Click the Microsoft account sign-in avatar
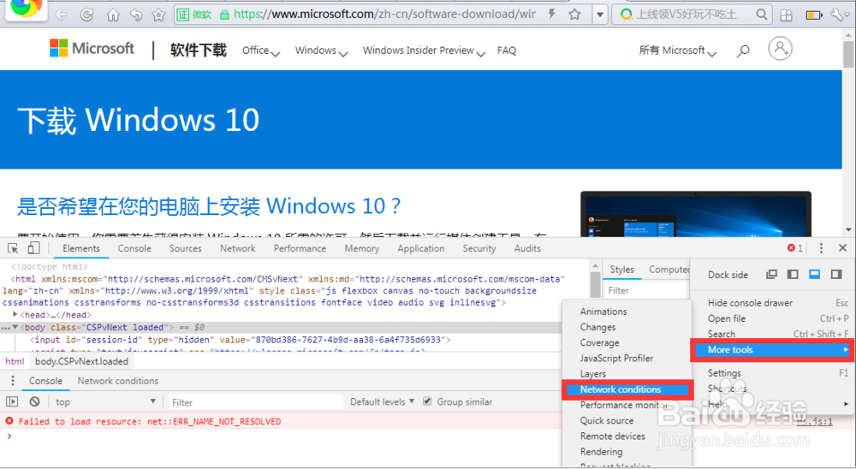 click(780, 49)
